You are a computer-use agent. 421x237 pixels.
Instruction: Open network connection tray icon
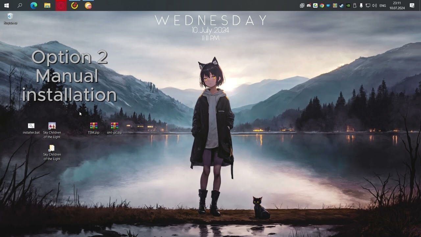click(368, 6)
